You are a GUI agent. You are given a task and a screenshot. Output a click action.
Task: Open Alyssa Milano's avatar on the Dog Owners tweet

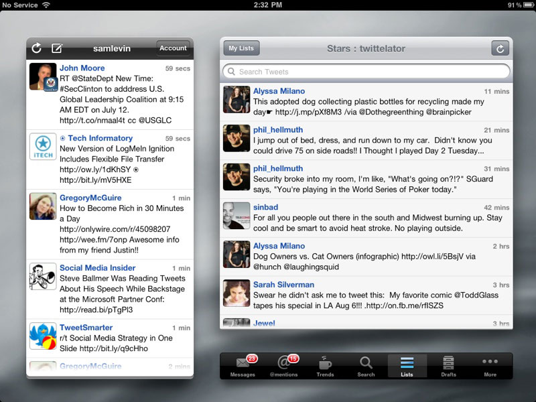(237, 255)
